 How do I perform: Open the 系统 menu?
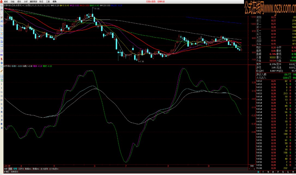click(x=6, y=2)
